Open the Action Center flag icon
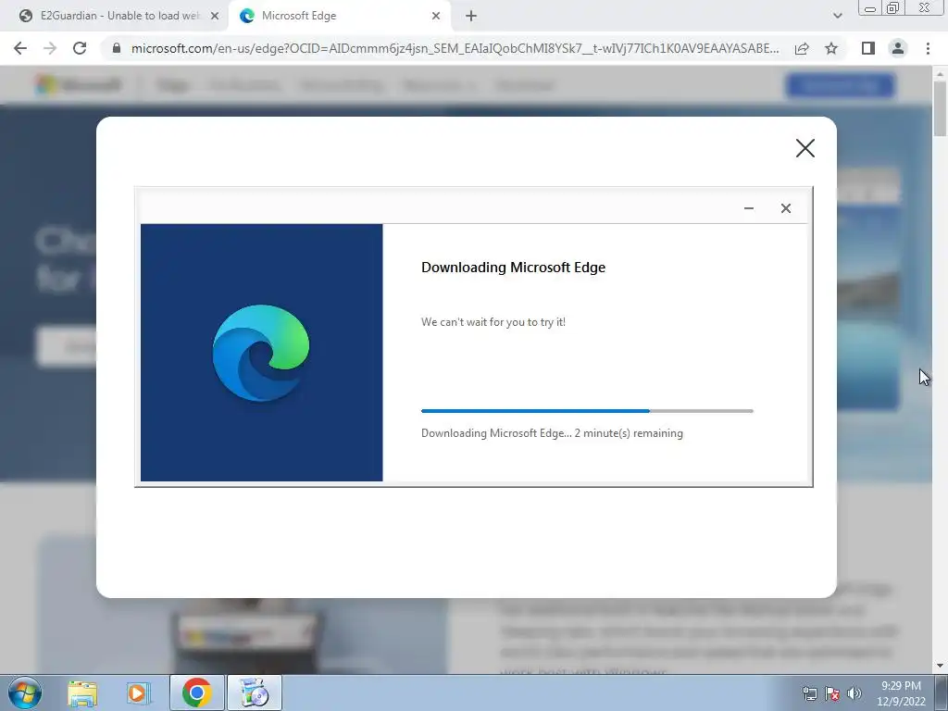Screen dimensions: 948x711 (x=832, y=693)
